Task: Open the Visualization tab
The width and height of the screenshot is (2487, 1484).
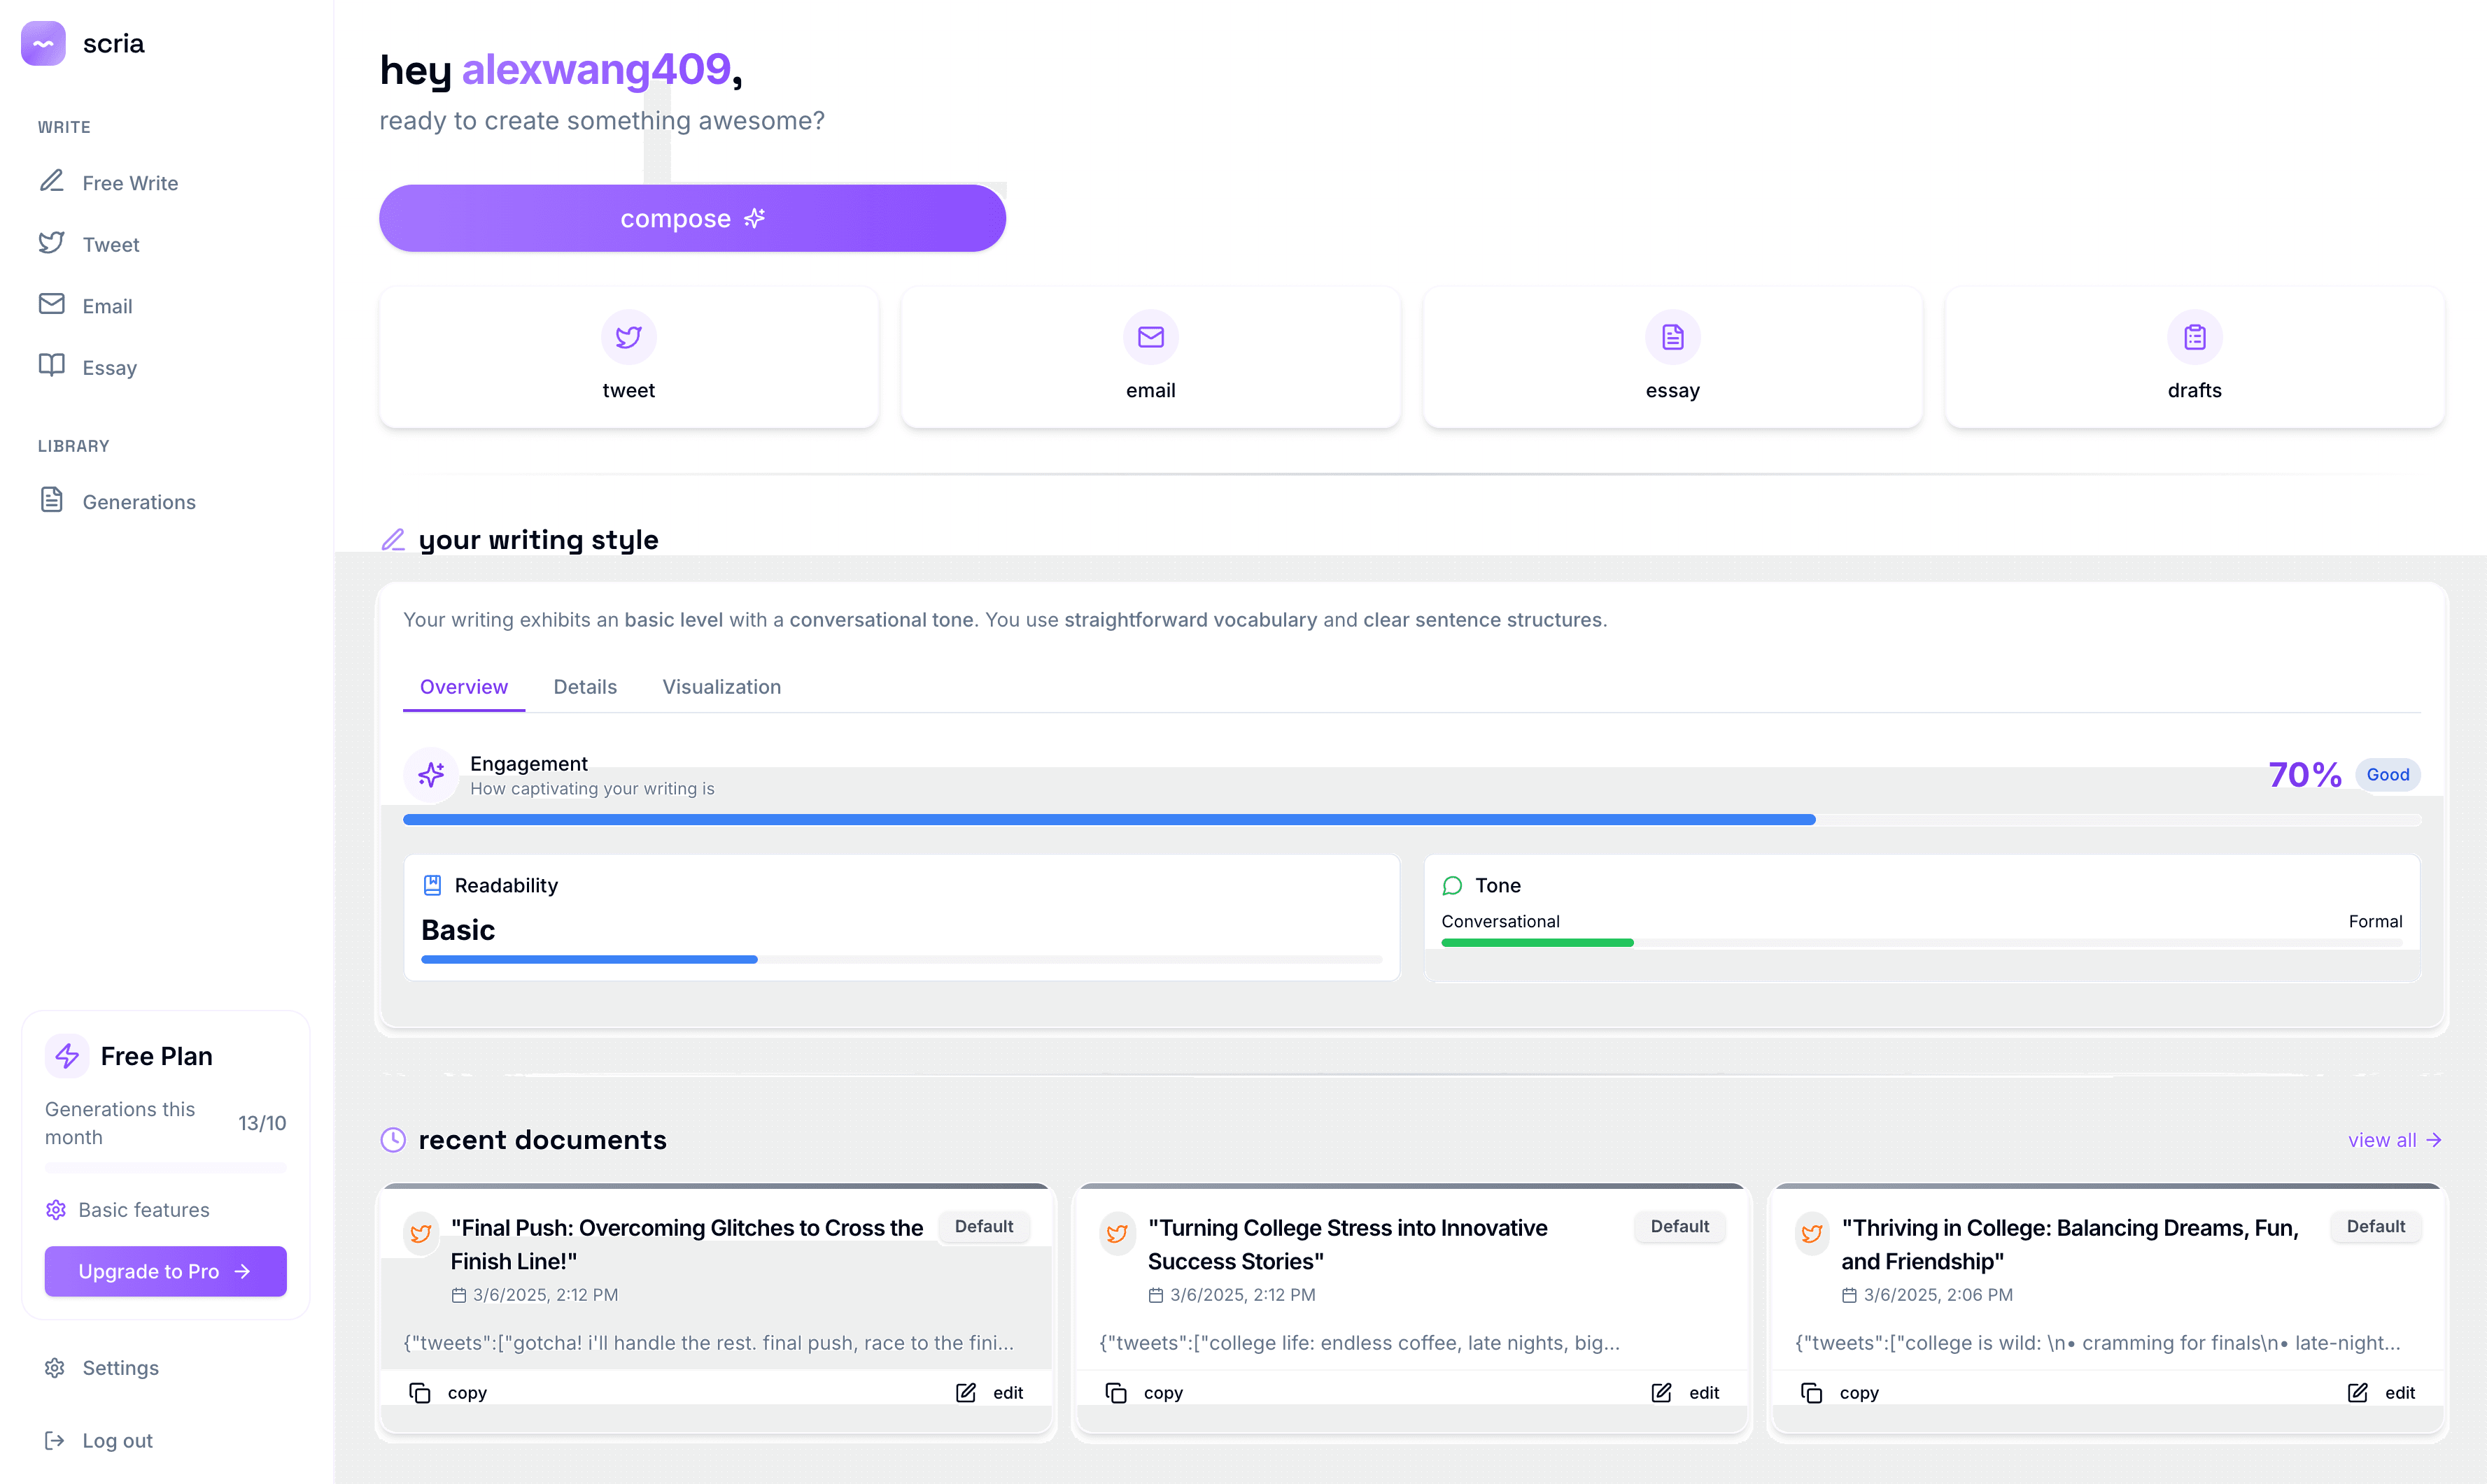Action: coord(721,687)
